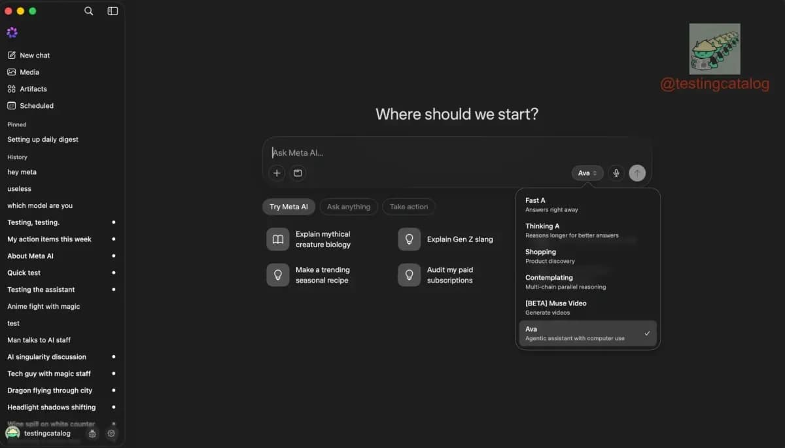
Task: Click the History section label
Action: tap(18, 157)
